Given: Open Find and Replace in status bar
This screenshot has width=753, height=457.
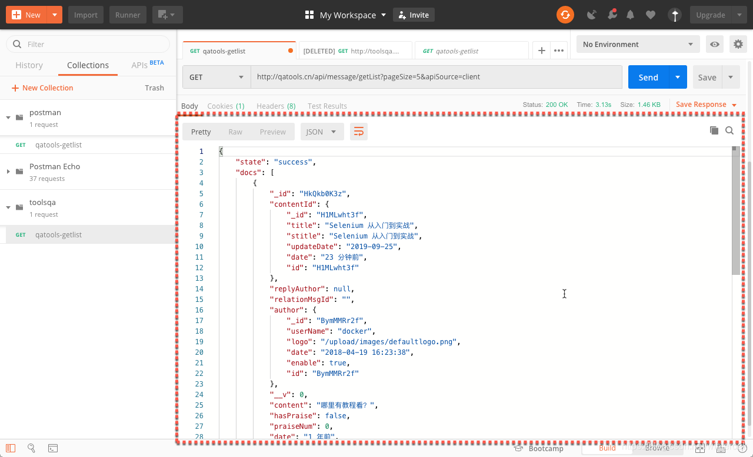Looking at the screenshot, I should point(32,448).
